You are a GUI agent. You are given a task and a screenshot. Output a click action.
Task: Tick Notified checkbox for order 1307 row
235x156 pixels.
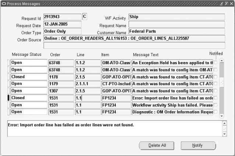pyautogui.click(x=215, y=91)
